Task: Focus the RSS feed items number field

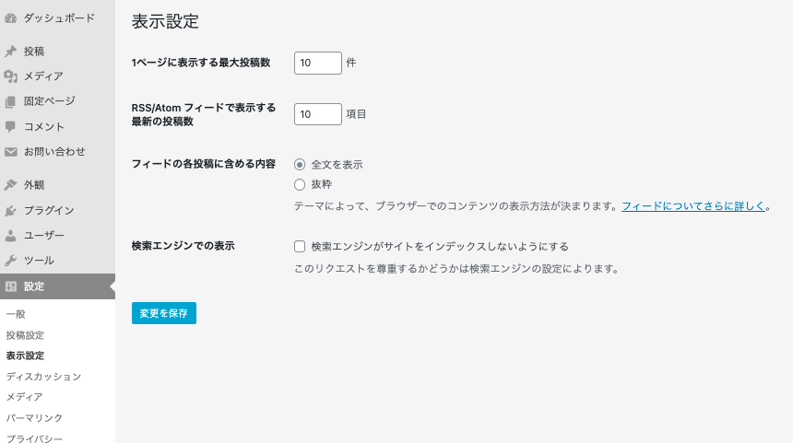Action: (317, 114)
